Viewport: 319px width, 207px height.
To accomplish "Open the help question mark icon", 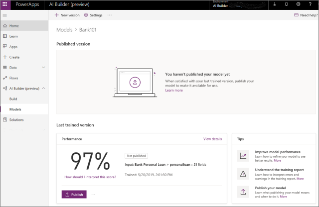I will [x=310, y=4].
